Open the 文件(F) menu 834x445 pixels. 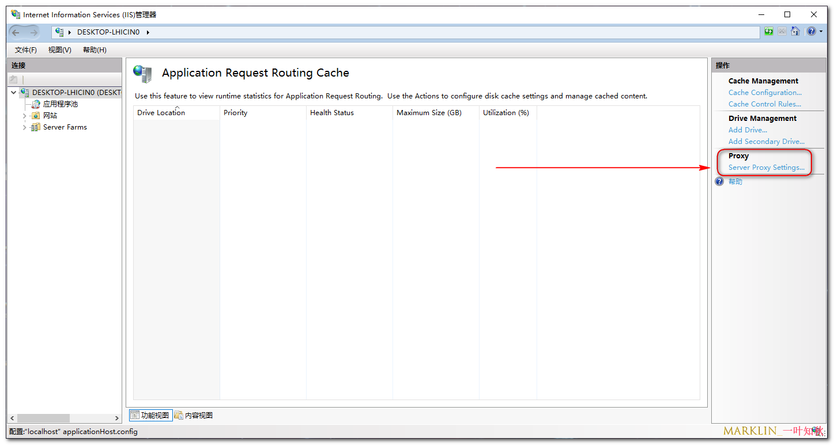(26, 50)
